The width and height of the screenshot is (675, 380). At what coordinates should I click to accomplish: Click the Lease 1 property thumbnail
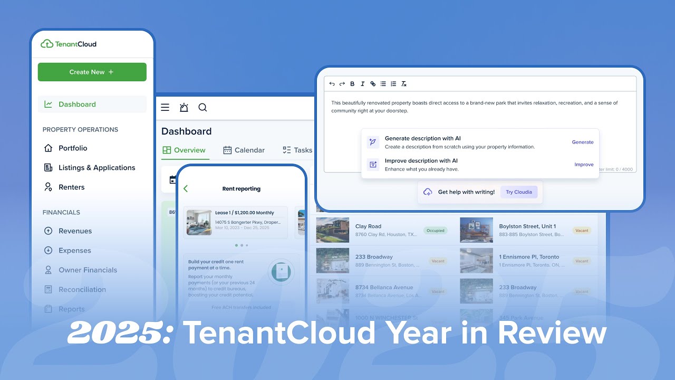(199, 222)
